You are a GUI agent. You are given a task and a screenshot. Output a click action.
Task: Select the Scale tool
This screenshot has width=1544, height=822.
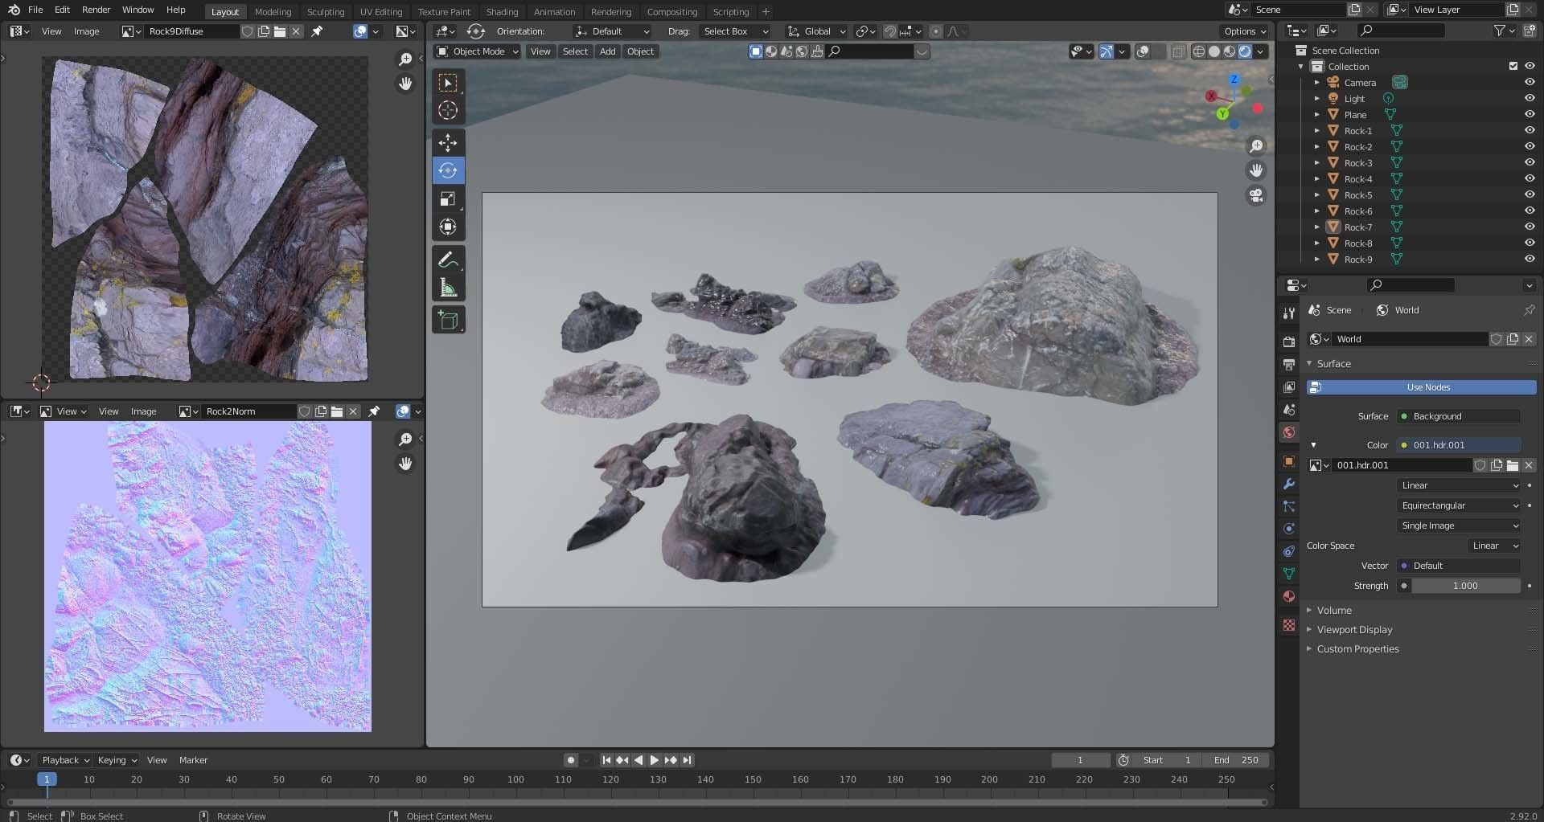click(448, 198)
